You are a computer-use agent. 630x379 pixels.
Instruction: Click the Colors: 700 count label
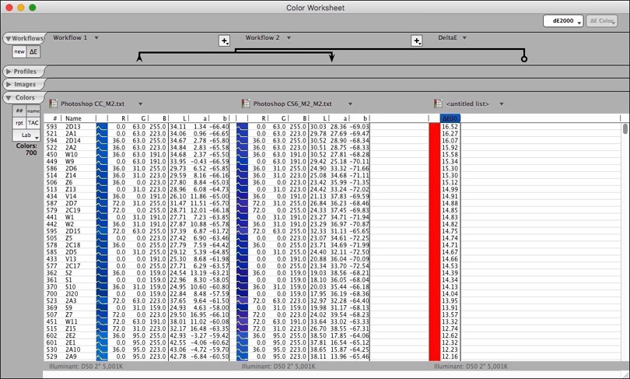pyautogui.click(x=26, y=149)
